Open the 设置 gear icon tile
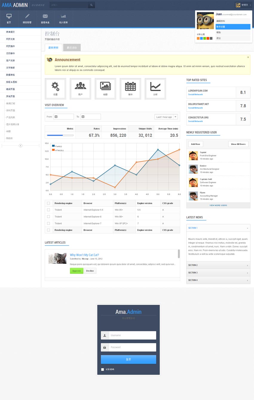254x400 pixels. 55,89
